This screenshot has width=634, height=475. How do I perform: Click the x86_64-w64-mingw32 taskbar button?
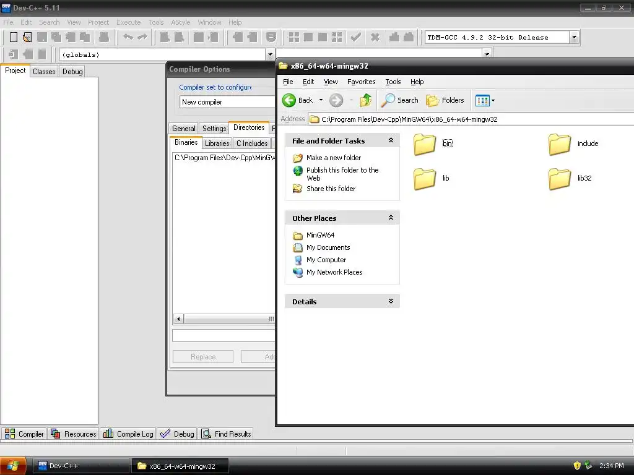pyautogui.click(x=179, y=466)
